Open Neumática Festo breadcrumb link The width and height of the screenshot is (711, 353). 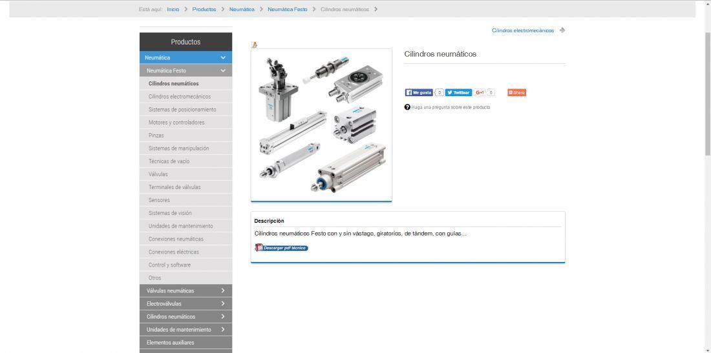[x=288, y=9]
